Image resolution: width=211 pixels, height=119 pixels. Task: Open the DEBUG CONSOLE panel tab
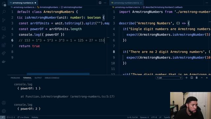coord(52,78)
